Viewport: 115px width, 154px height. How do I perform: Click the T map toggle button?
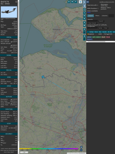coord(75,2)
